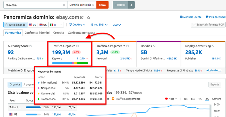Open the Invia feedback link
This screenshot has width=226, height=117.
(216, 17)
